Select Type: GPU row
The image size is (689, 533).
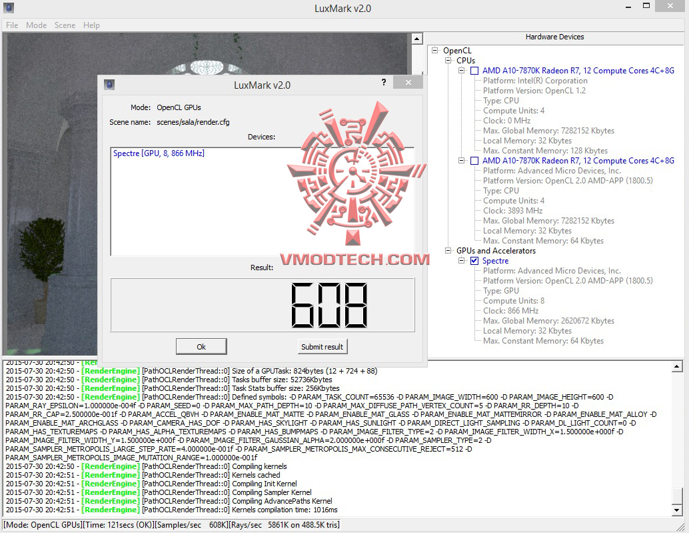pyautogui.click(x=501, y=291)
